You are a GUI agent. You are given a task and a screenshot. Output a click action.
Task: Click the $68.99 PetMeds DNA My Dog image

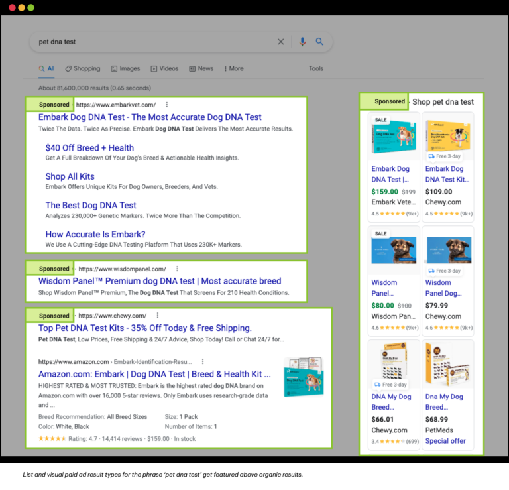tap(447, 363)
